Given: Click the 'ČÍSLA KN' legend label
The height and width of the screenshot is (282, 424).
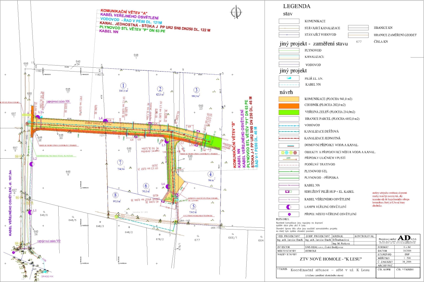Looking at the screenshot, I should point(382,42).
